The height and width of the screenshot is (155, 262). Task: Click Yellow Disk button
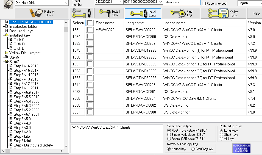223,13
